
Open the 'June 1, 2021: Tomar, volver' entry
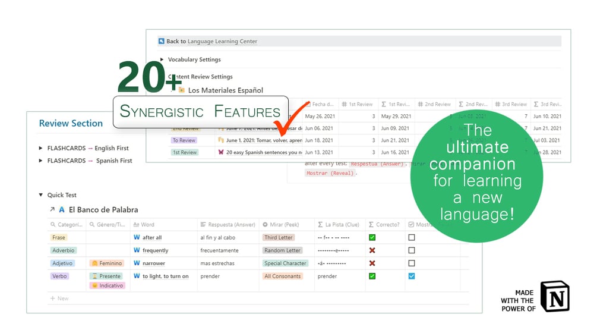(x=264, y=140)
